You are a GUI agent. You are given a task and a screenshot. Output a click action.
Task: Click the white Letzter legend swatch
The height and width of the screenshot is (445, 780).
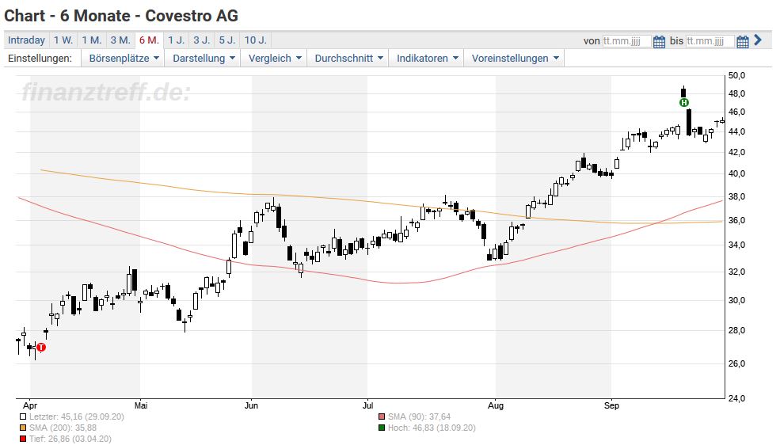[23, 417]
